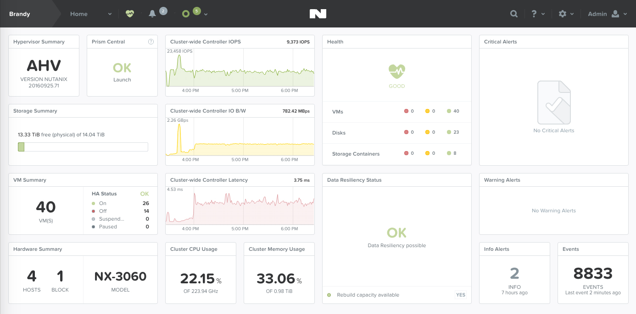Click the health heartbeat icon in navbar
Image resolution: width=636 pixels, height=314 pixels.
130,14
